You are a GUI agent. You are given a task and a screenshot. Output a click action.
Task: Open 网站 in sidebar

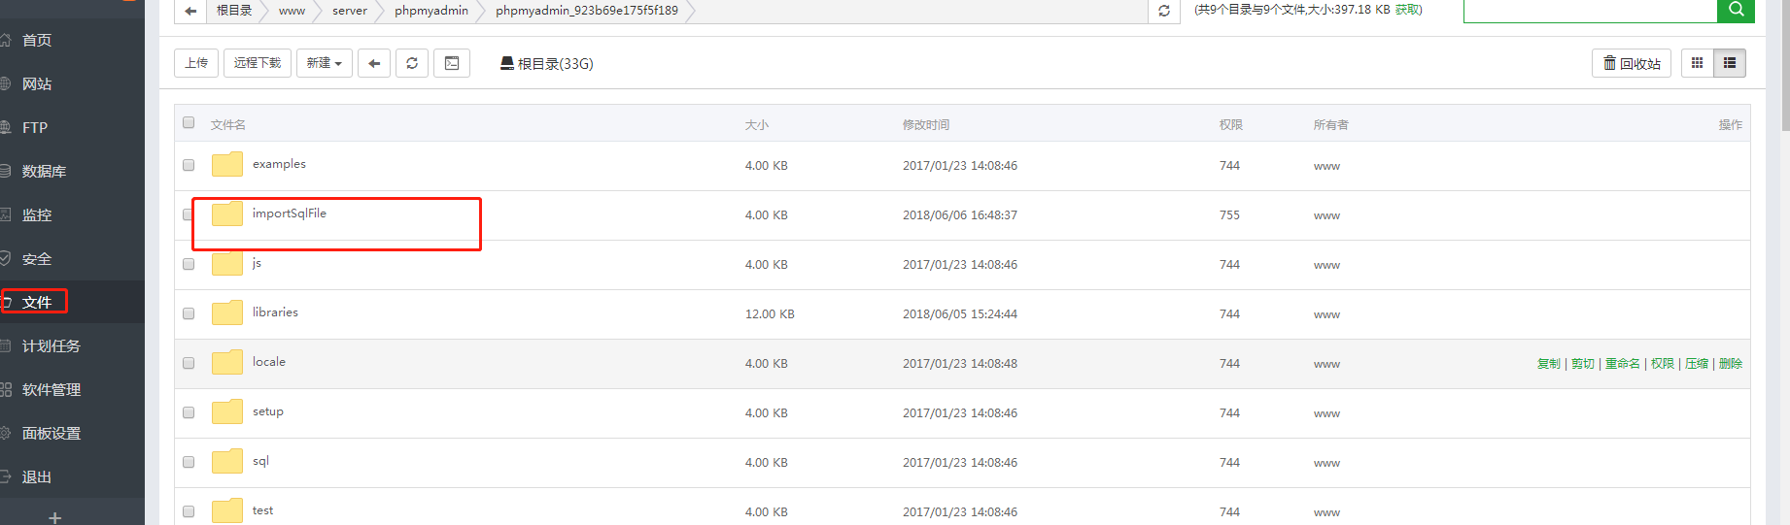click(x=37, y=83)
